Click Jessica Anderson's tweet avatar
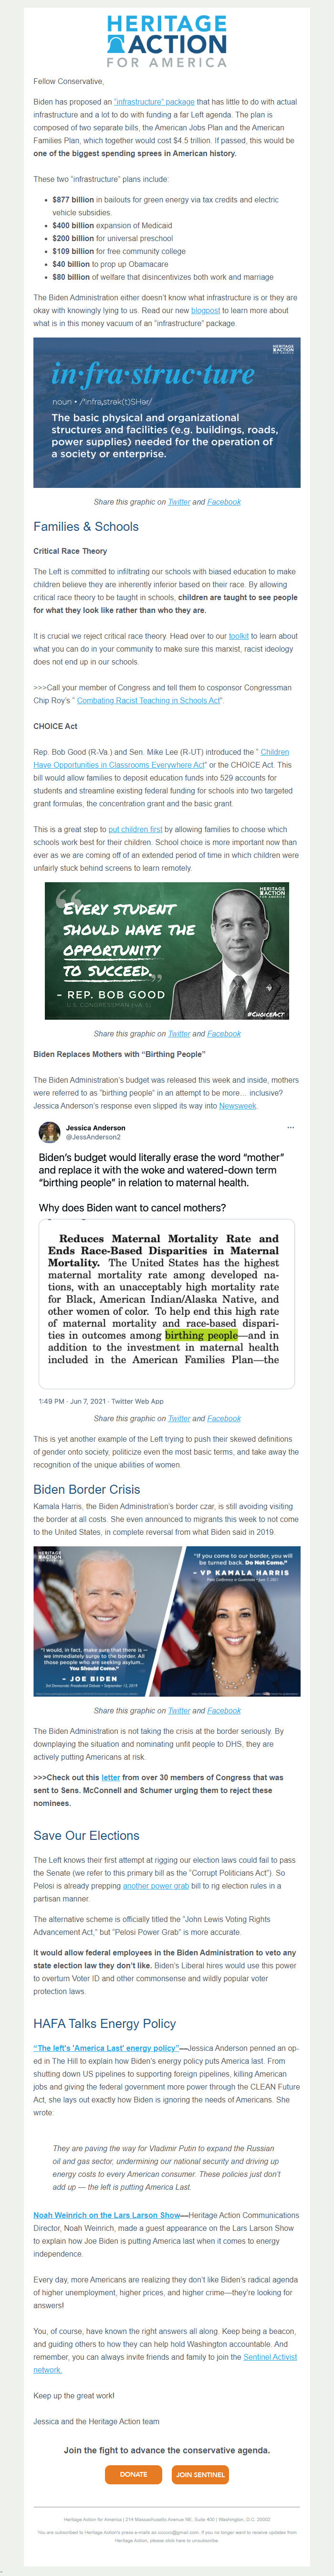 (x=50, y=1132)
